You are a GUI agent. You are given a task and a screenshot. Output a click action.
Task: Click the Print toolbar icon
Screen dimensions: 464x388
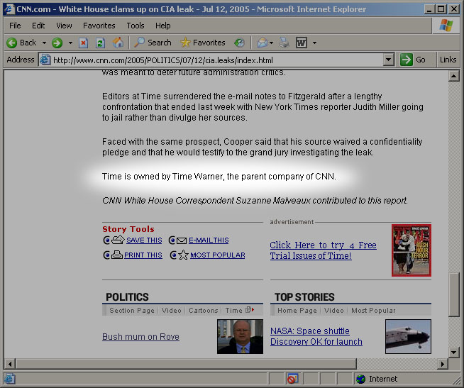coord(284,43)
